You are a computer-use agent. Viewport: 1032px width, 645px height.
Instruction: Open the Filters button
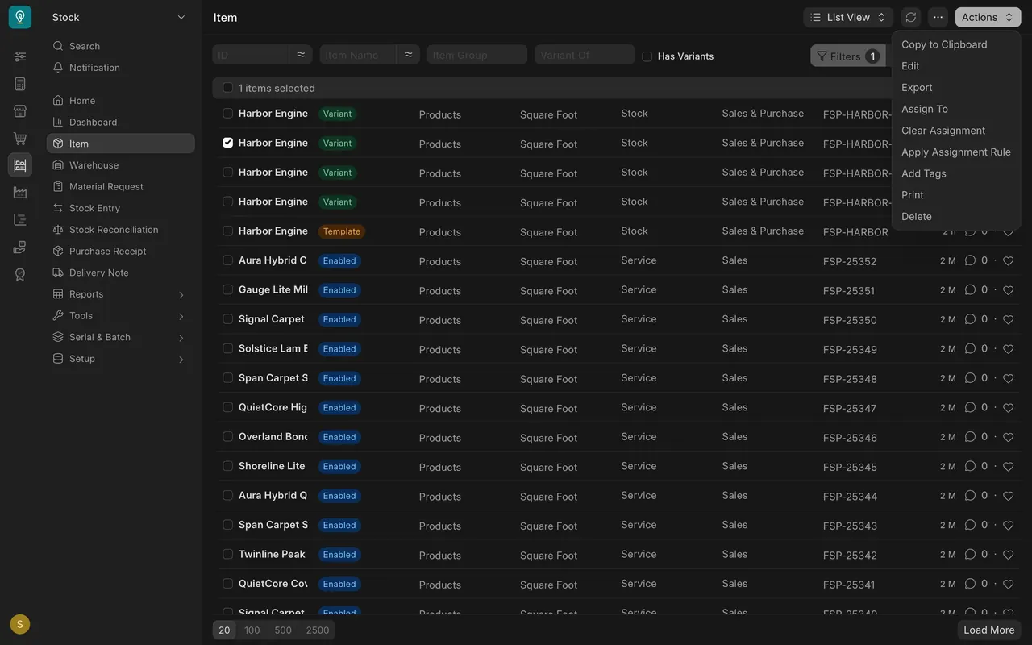coord(847,56)
